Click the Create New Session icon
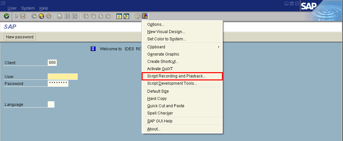 (119, 16)
